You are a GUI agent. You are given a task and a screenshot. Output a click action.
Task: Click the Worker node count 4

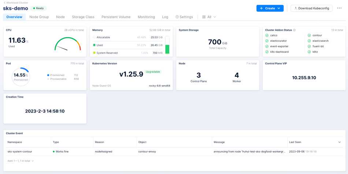[x=237, y=75]
